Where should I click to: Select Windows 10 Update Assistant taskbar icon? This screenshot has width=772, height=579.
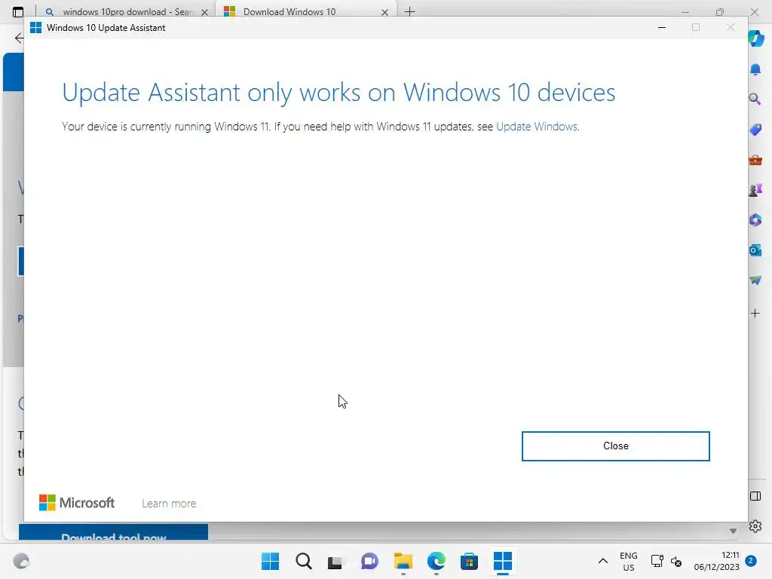click(503, 561)
